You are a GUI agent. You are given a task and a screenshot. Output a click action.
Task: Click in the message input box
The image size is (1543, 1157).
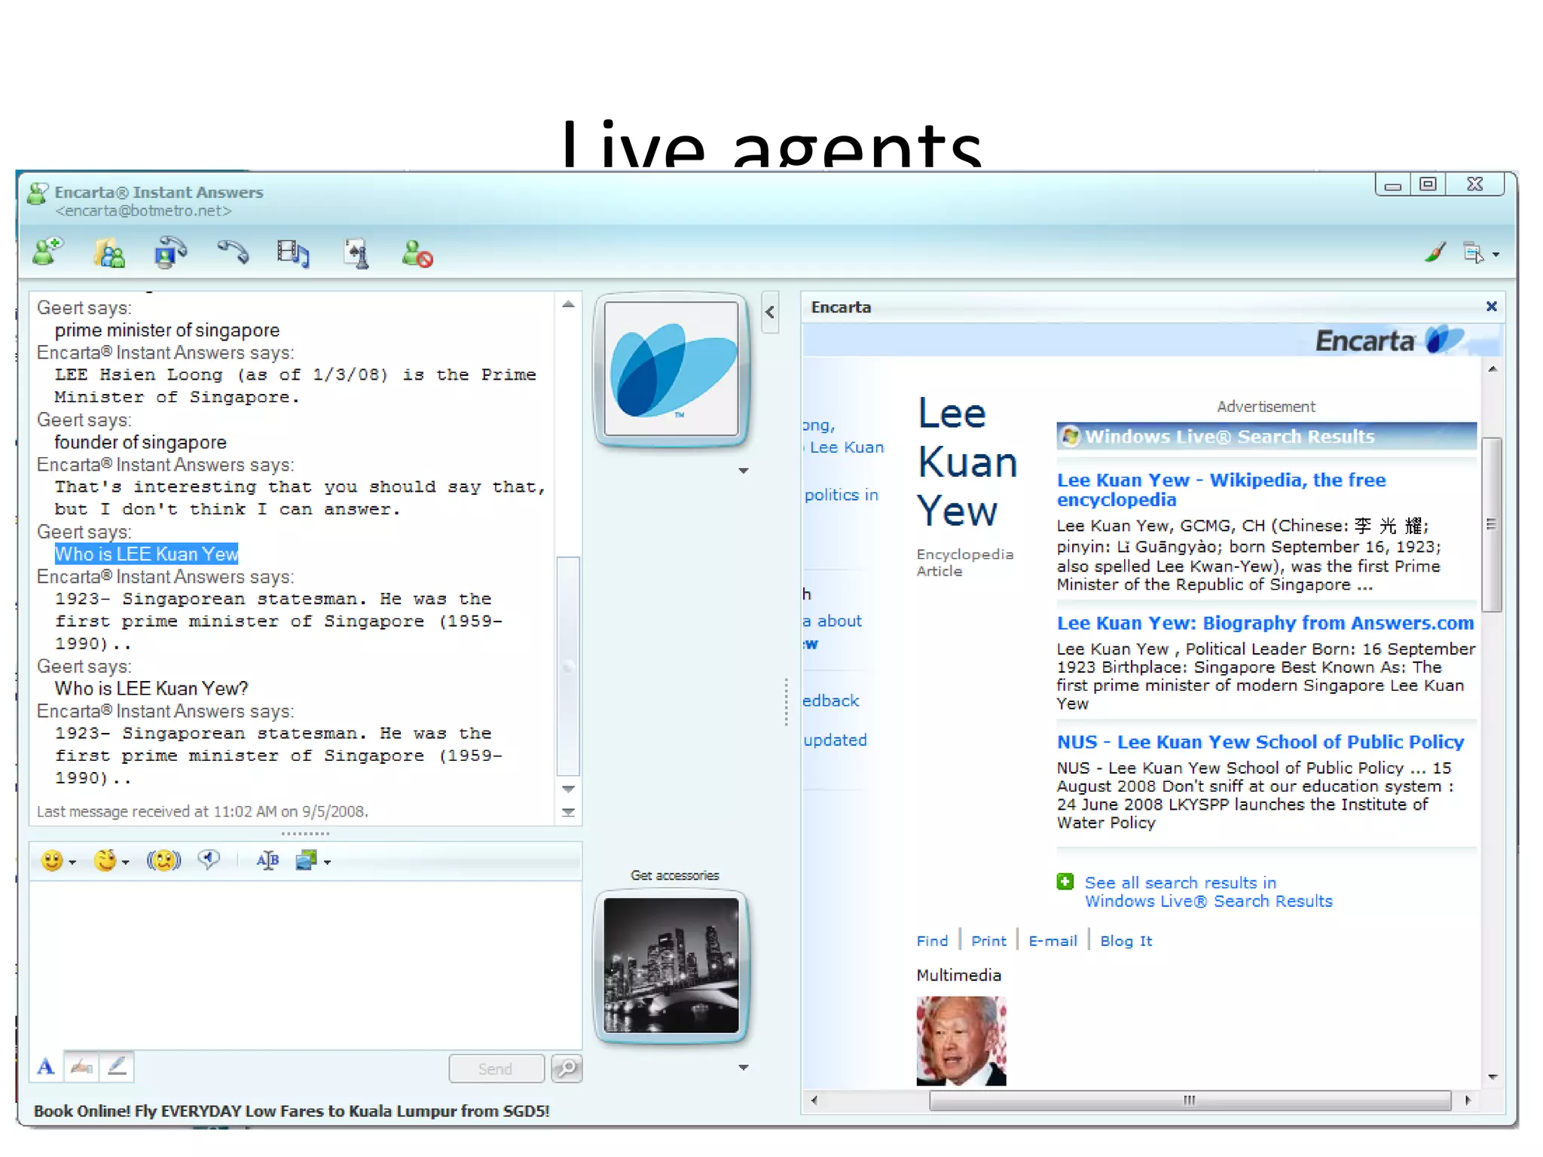click(305, 964)
